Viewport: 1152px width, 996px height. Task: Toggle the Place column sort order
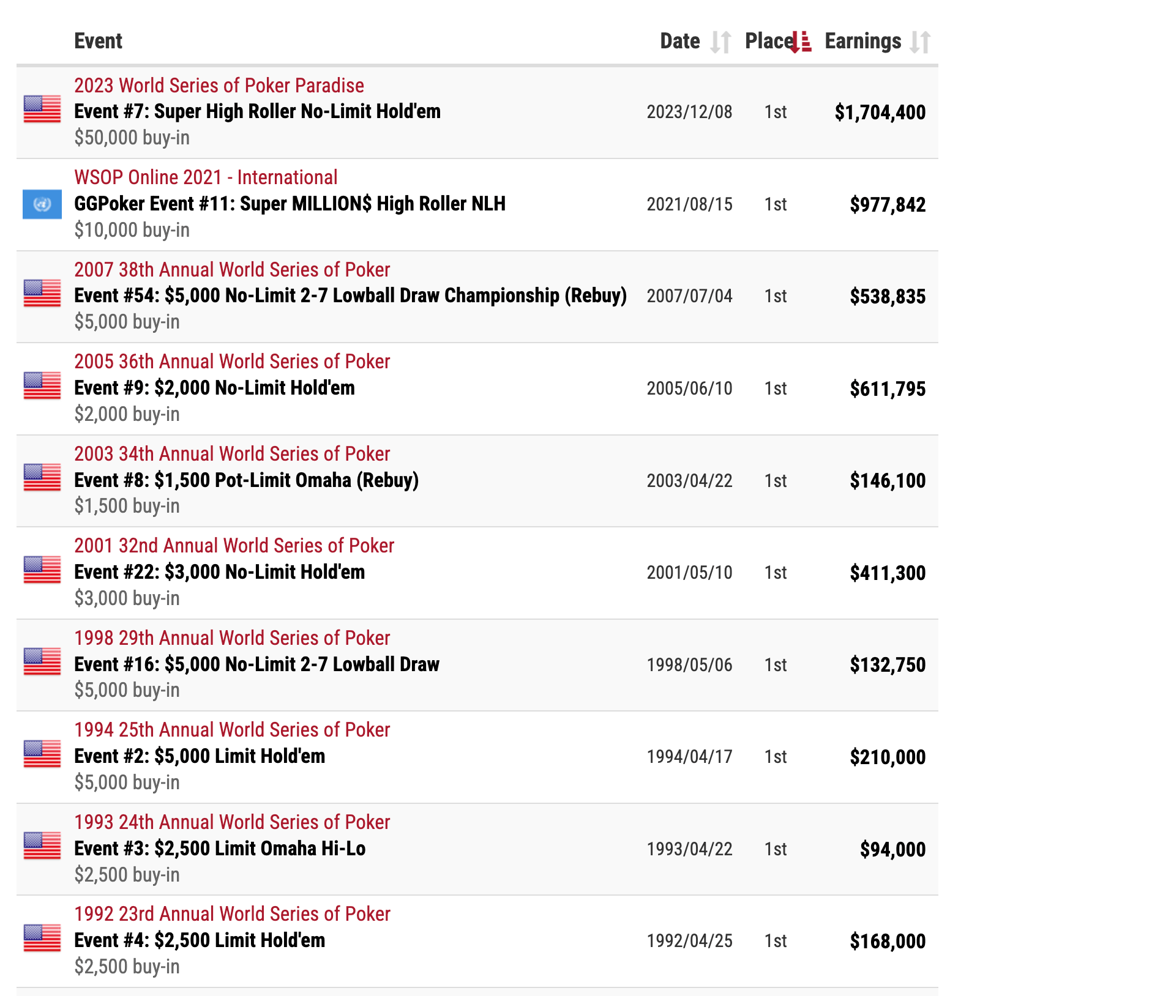[801, 42]
